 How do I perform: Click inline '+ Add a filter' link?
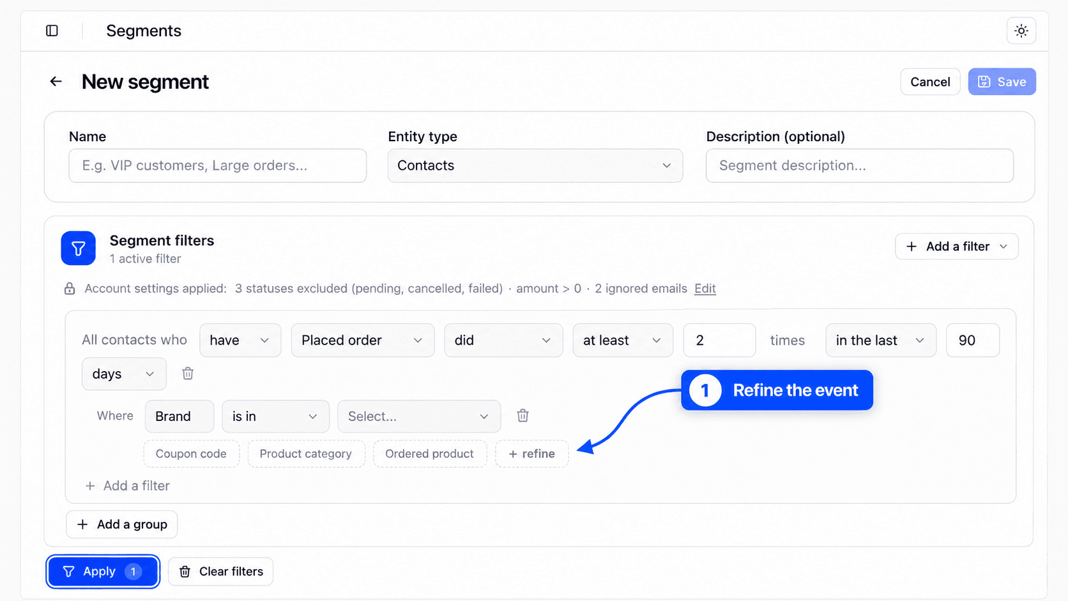(x=127, y=486)
